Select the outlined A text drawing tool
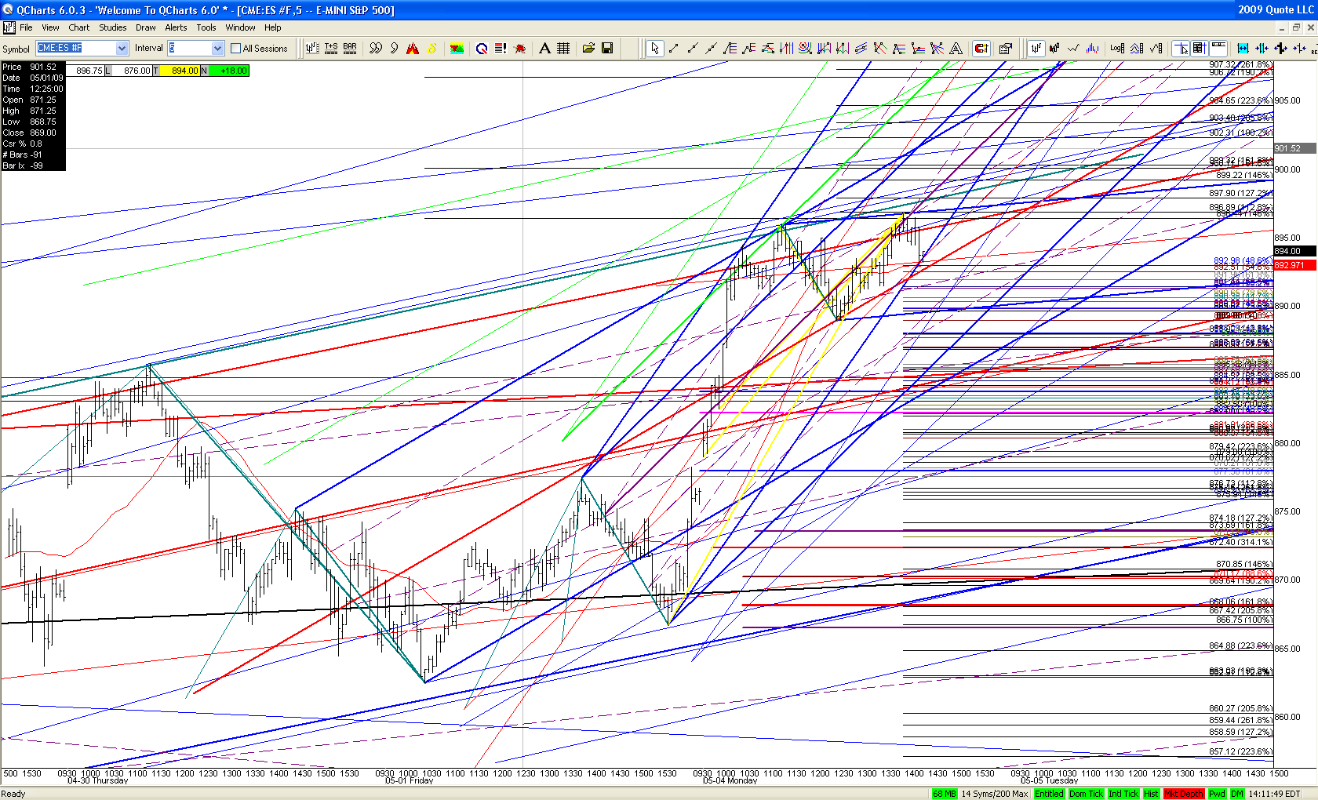The image size is (1318, 800). (956, 49)
